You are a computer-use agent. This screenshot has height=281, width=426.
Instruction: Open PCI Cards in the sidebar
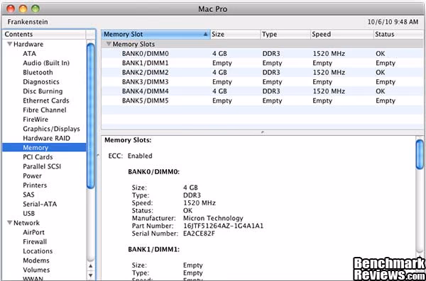click(x=38, y=157)
